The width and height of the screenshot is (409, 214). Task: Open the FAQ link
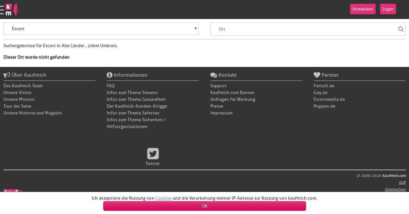111,86
